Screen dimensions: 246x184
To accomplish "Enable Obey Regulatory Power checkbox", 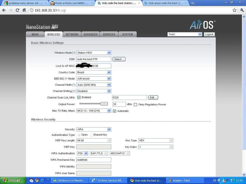I will 135,105.
